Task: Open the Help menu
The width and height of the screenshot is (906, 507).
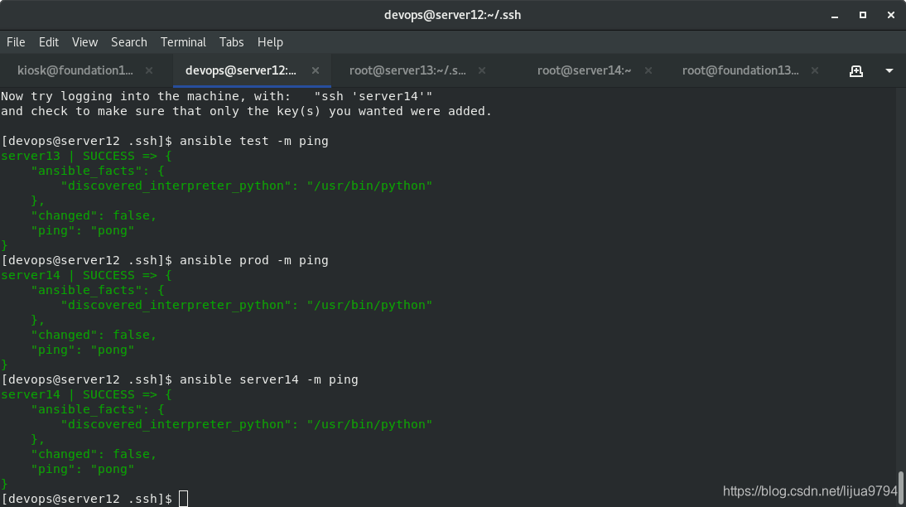Action: (x=270, y=42)
